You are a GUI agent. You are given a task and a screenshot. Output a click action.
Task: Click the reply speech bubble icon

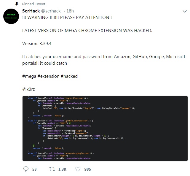point(26,169)
